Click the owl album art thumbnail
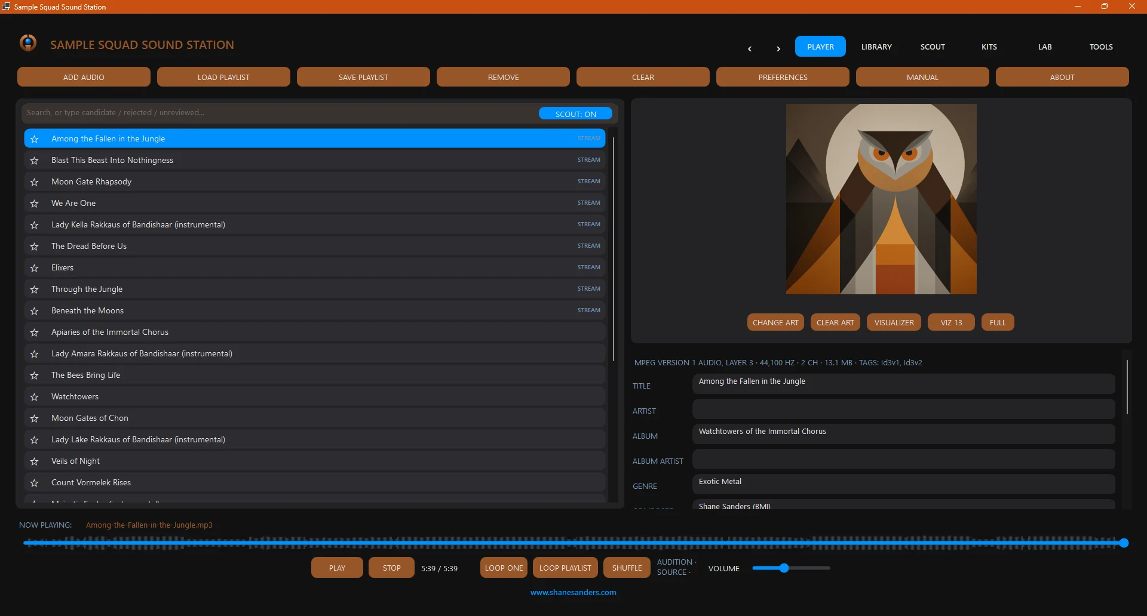The height and width of the screenshot is (616, 1147). (881, 199)
